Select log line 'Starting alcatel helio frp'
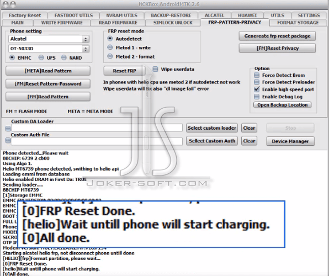The image size is (329, 276). [x=68, y=253]
